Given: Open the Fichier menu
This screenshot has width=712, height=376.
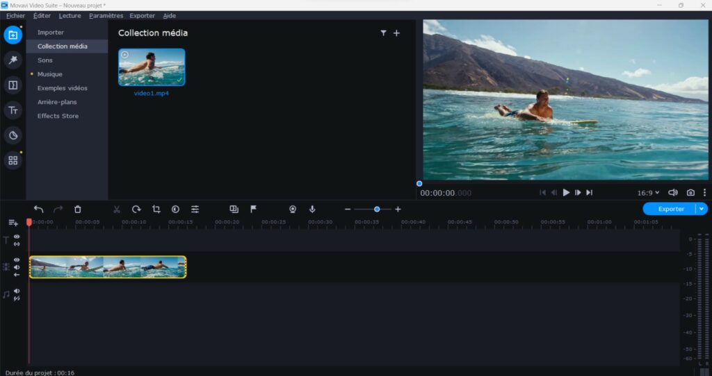Looking at the screenshot, I should tap(15, 15).
